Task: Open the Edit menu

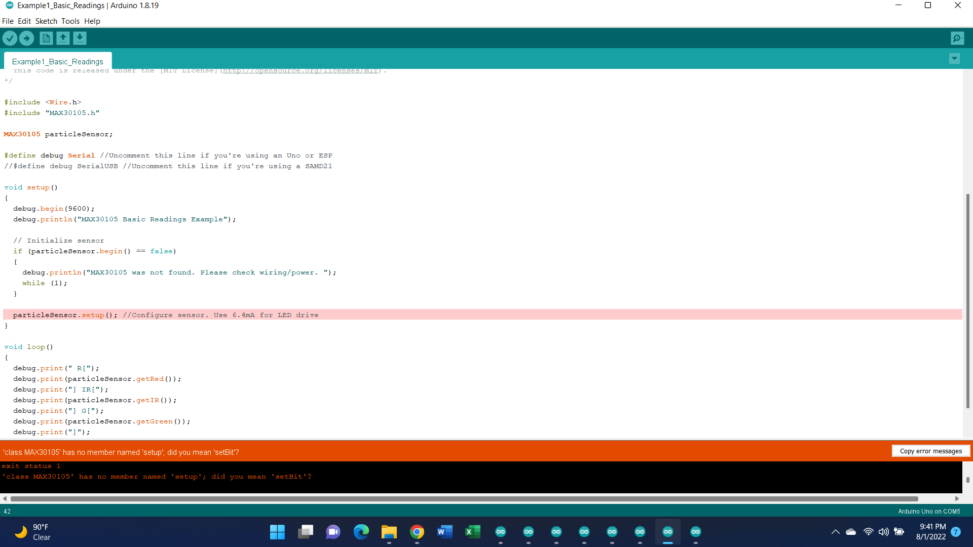Action: point(24,21)
